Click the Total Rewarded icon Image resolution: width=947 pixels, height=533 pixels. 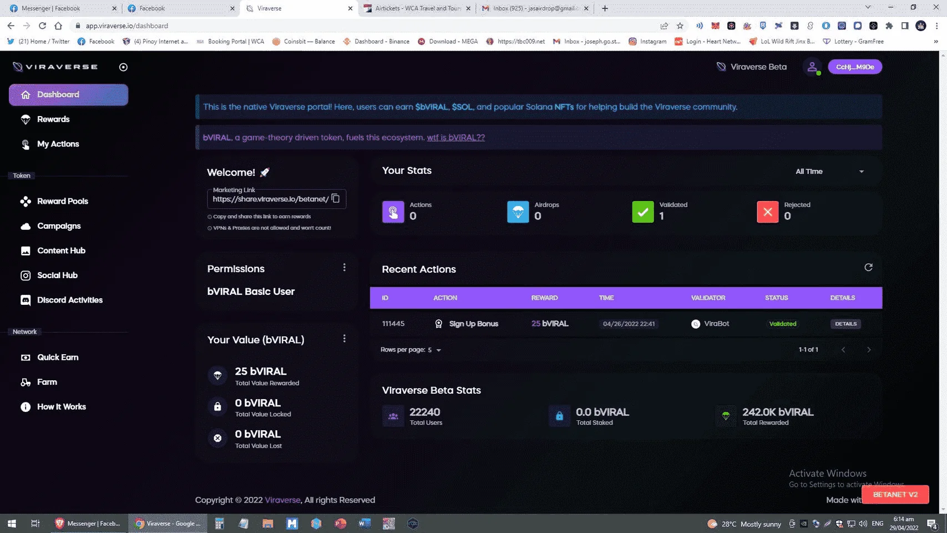pyautogui.click(x=726, y=416)
